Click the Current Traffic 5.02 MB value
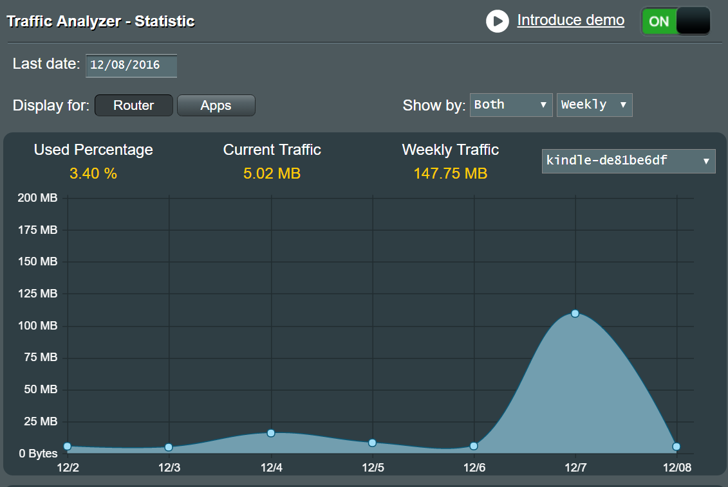The image size is (728, 487). (272, 173)
